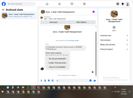Show hidden system tray icons
This screenshot has height=98, width=133.
pos(113,92)
